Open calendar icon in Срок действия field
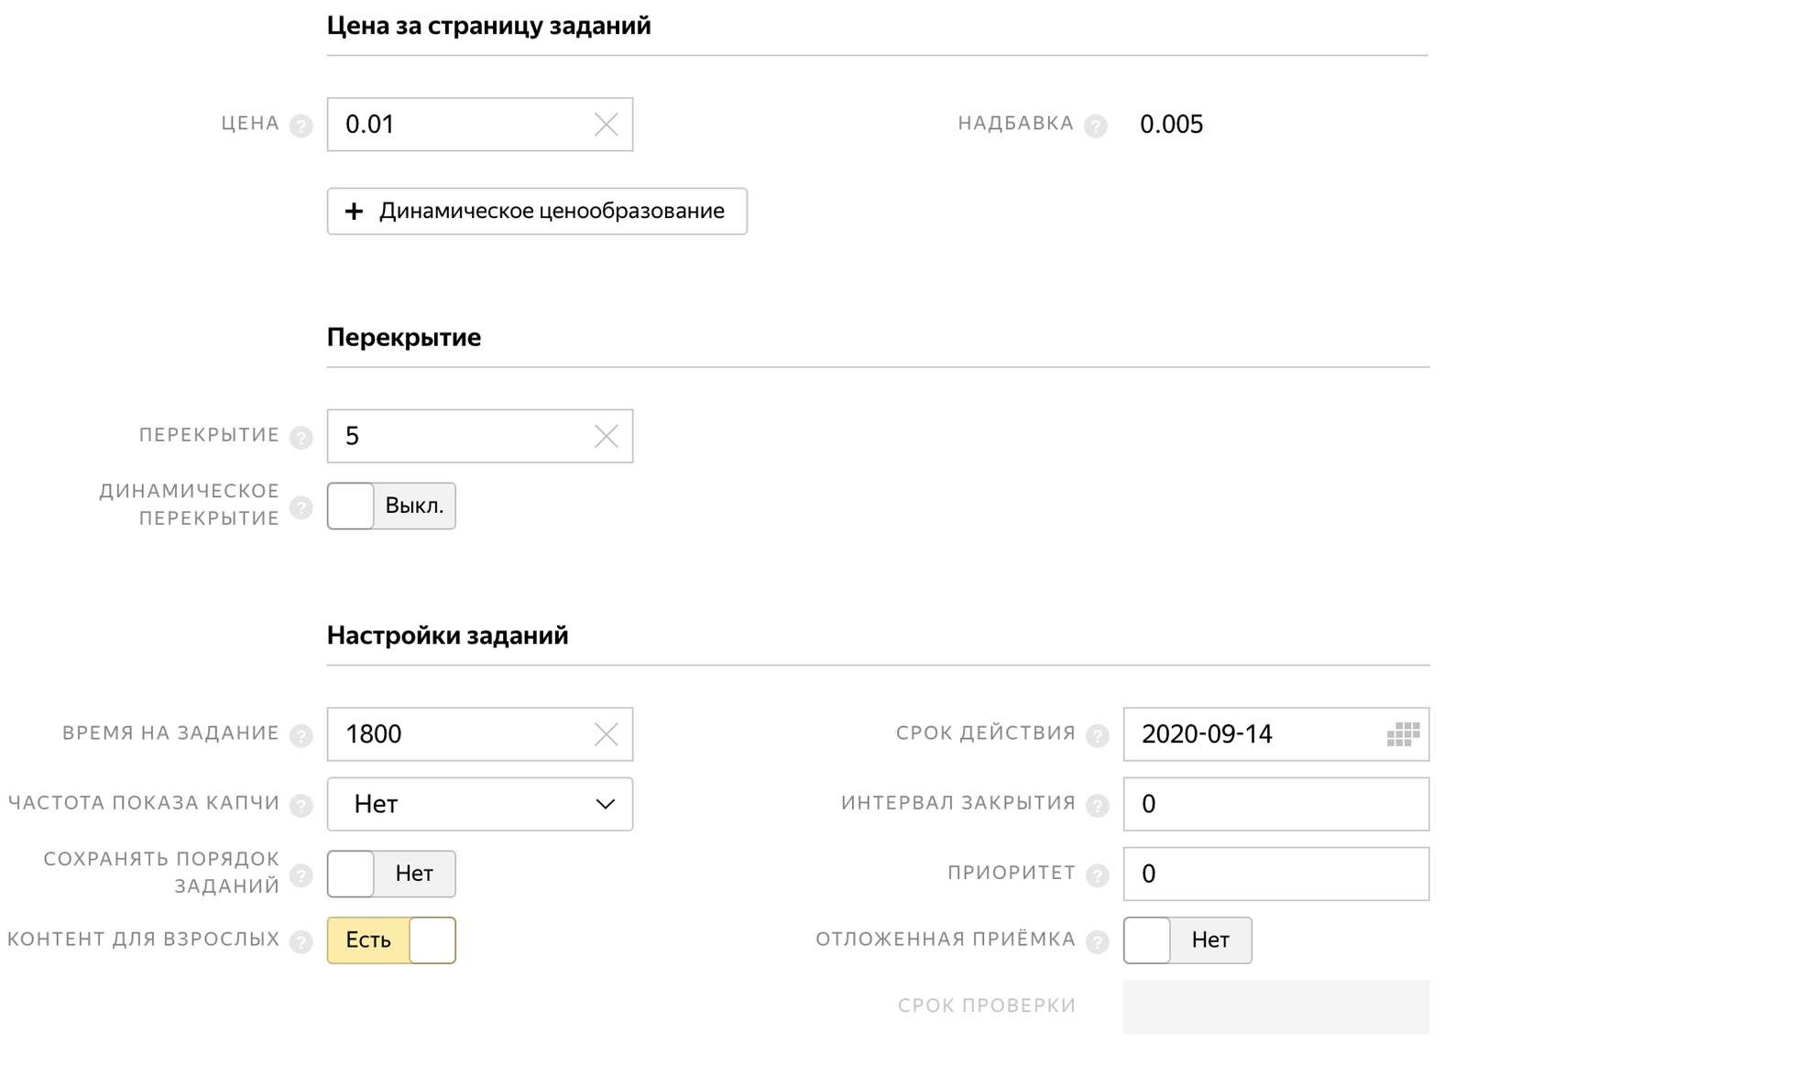 coord(1402,734)
